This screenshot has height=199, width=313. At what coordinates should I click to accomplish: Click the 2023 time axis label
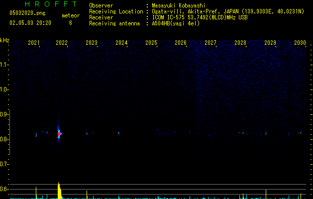[x=92, y=43]
